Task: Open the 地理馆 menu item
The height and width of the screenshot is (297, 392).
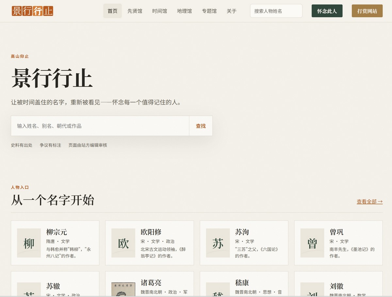Action: (x=184, y=11)
